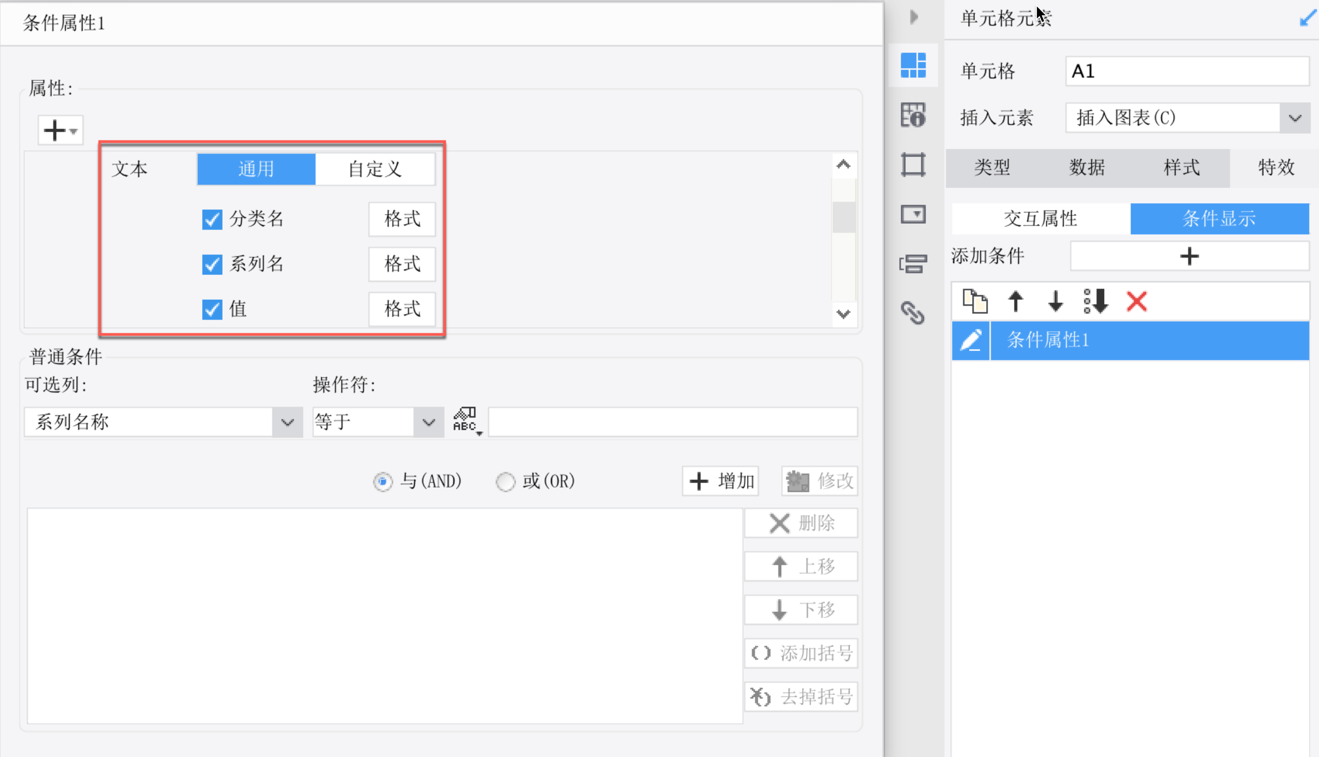Viewport: 1319px width, 757px height.
Task: Uncheck the 分类名 checkbox
Action: tap(212, 219)
